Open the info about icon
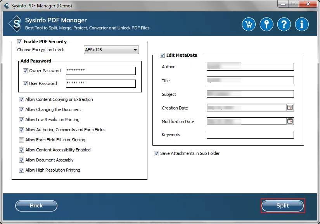This screenshot has height=224, width=320. pos(302,24)
